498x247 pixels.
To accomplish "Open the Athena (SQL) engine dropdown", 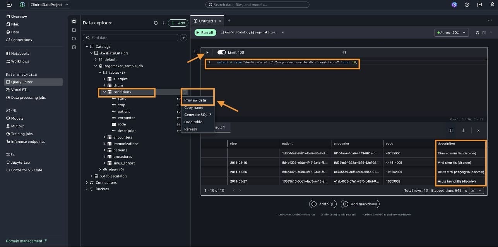I will coord(452,33).
